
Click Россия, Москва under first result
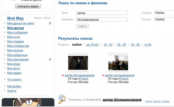tap(78, 82)
